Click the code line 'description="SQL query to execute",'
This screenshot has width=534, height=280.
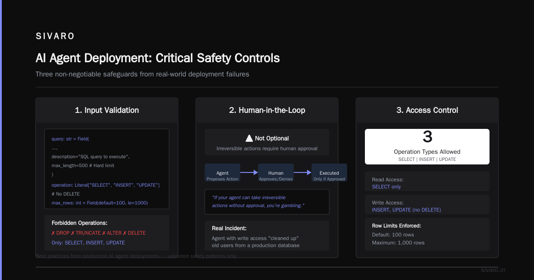point(90,156)
